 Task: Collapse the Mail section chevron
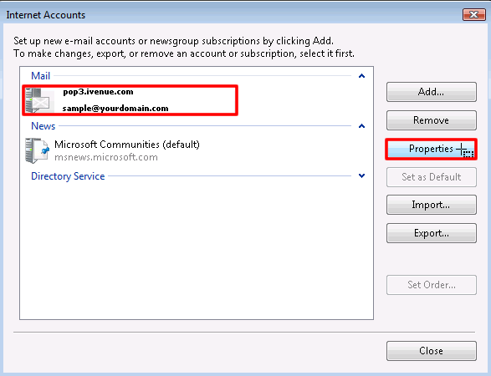pos(361,76)
